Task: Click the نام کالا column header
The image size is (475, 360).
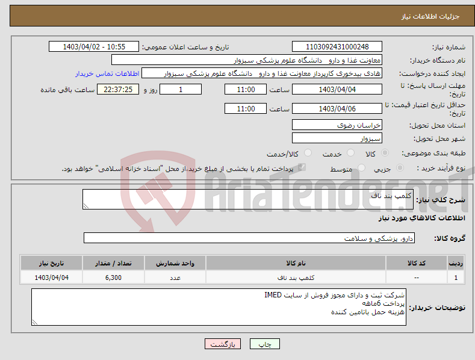Action: tap(296, 263)
